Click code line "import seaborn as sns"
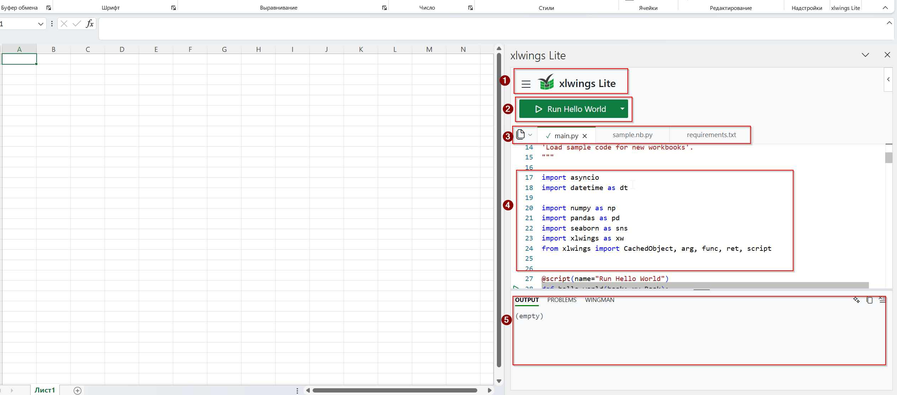The width and height of the screenshot is (897, 395). click(x=584, y=228)
